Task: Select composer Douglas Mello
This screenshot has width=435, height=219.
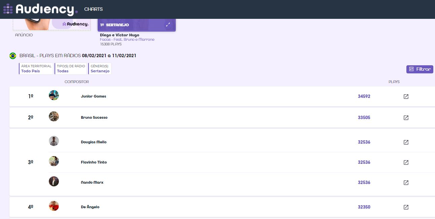Action: click(x=94, y=142)
